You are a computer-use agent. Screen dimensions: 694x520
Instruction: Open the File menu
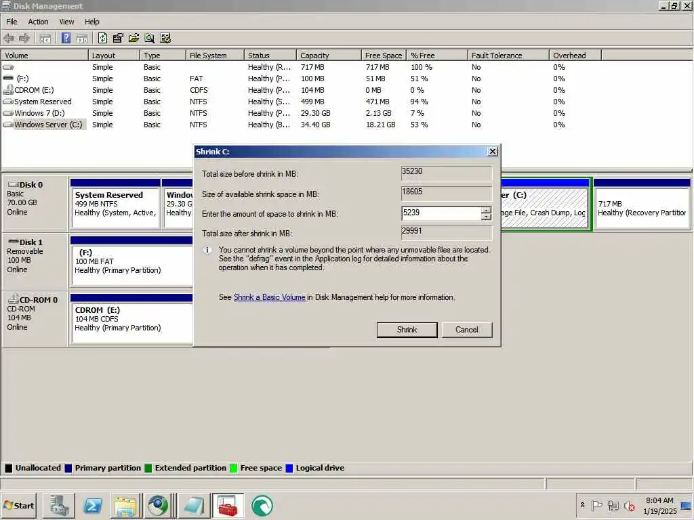coord(12,22)
